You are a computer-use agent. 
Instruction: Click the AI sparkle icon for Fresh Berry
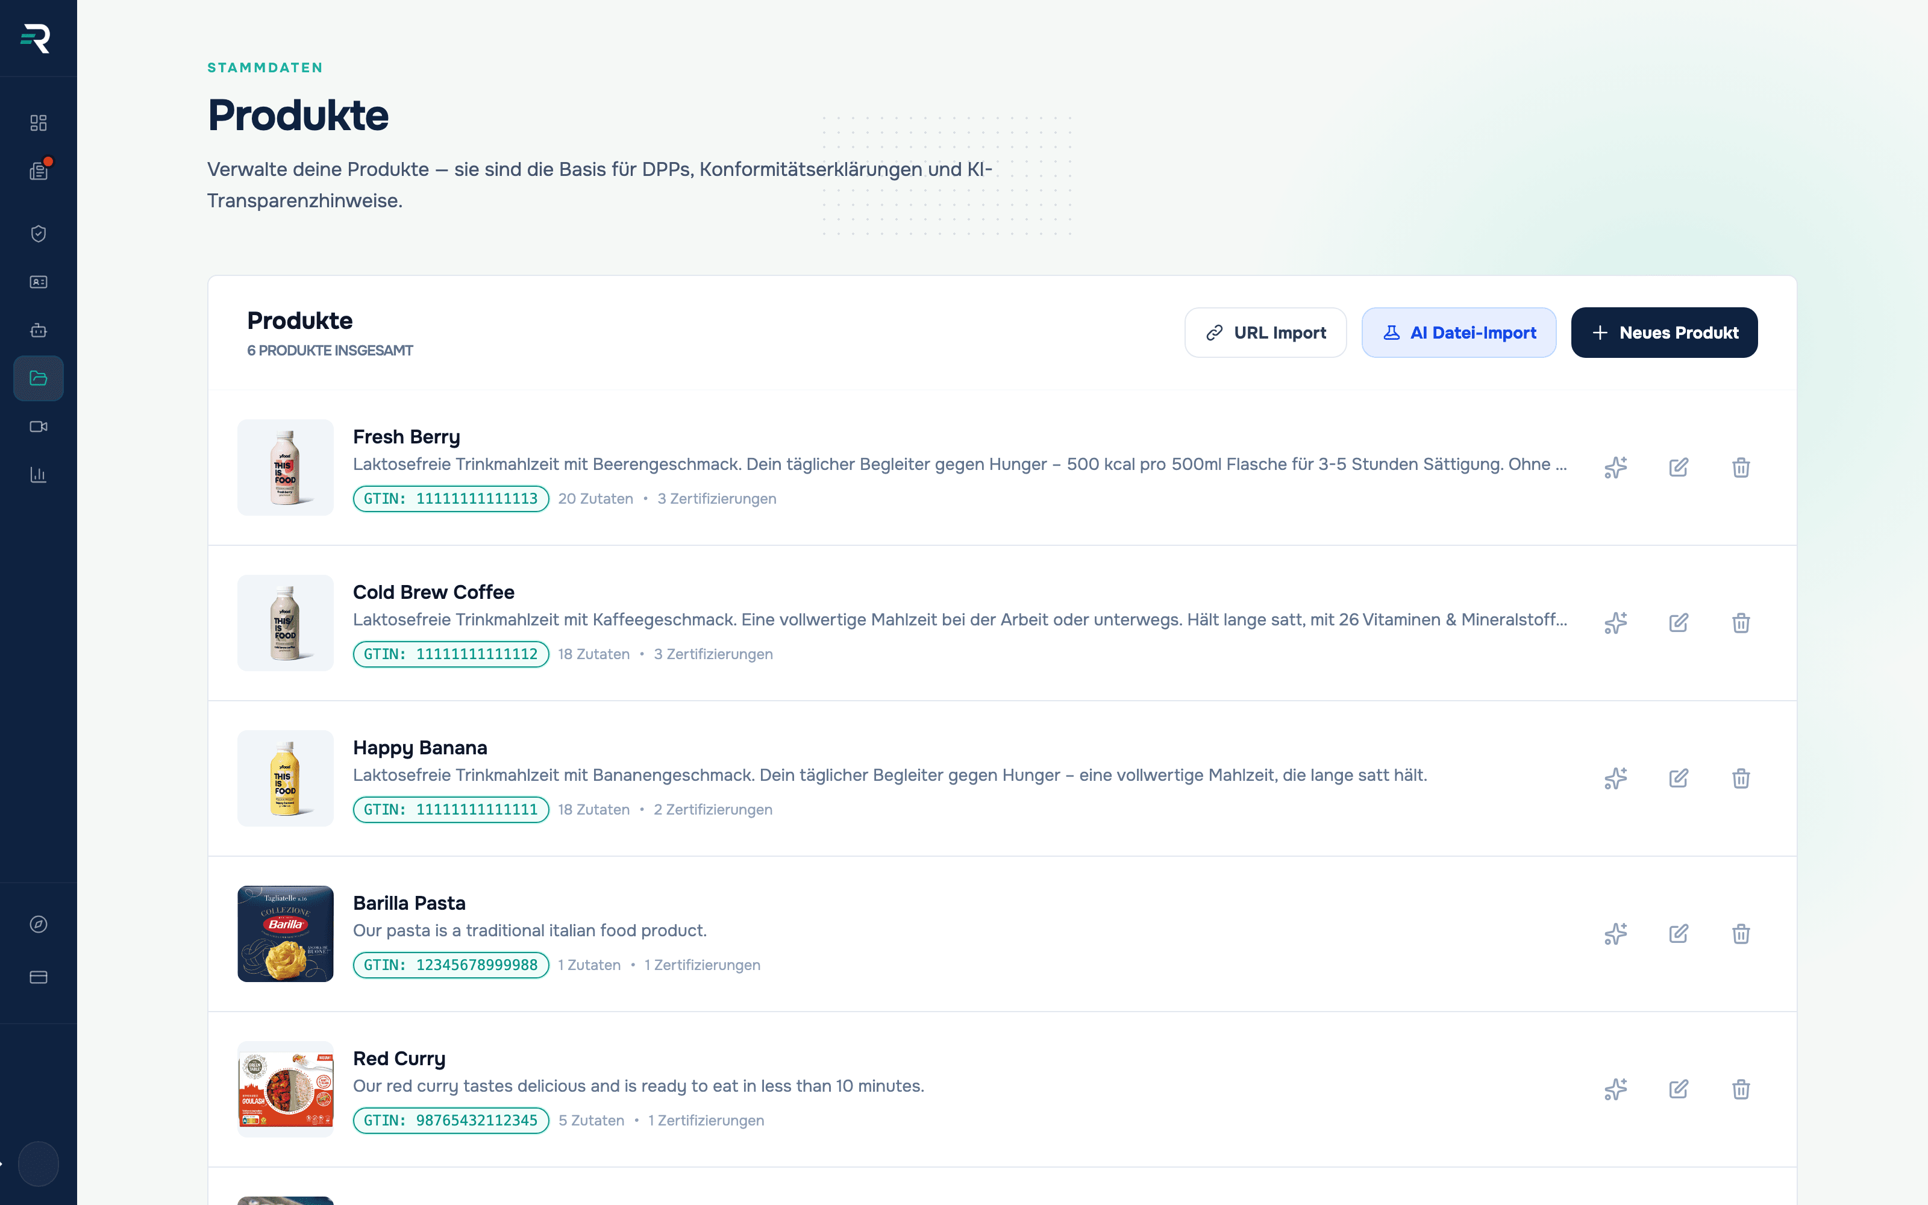click(1616, 467)
